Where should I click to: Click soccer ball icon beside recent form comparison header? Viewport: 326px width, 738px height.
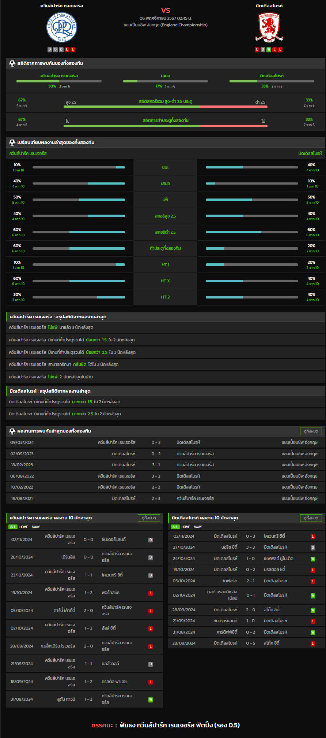(x=12, y=142)
